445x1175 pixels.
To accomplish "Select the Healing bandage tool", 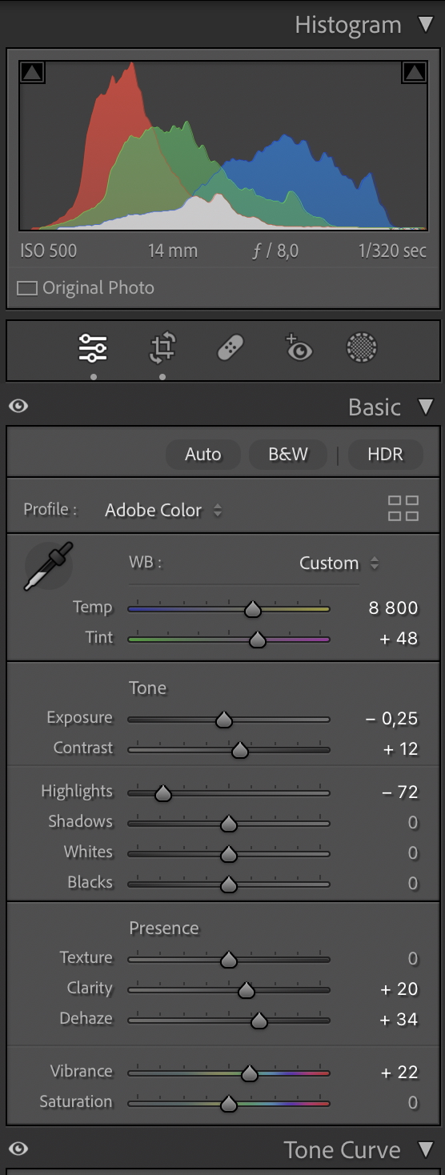I will click(x=231, y=347).
